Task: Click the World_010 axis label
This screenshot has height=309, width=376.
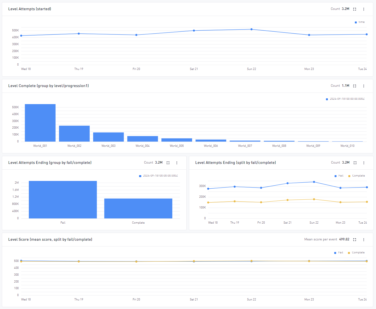Action: coord(347,146)
